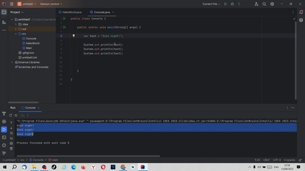Image resolution: width=305 pixels, height=171 pixels.
Task: Open the untitled1 project dropdown
Action: point(27,4)
